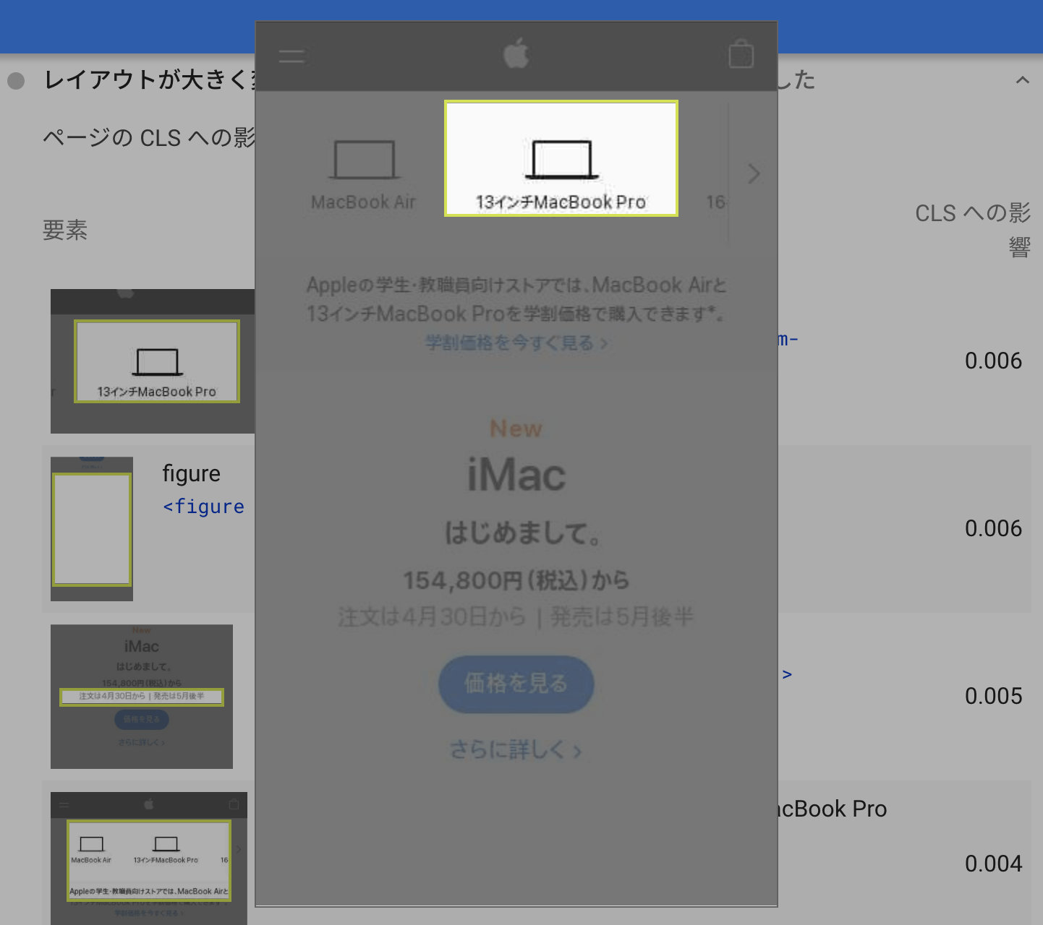Viewport: 1043px width, 925px height.
Task: Click the New label above iMac
Action: pyautogui.click(x=516, y=429)
